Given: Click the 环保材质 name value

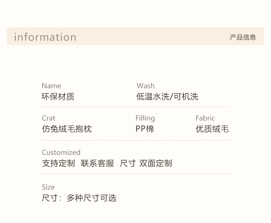Looking at the screenshot, I should click(58, 97).
